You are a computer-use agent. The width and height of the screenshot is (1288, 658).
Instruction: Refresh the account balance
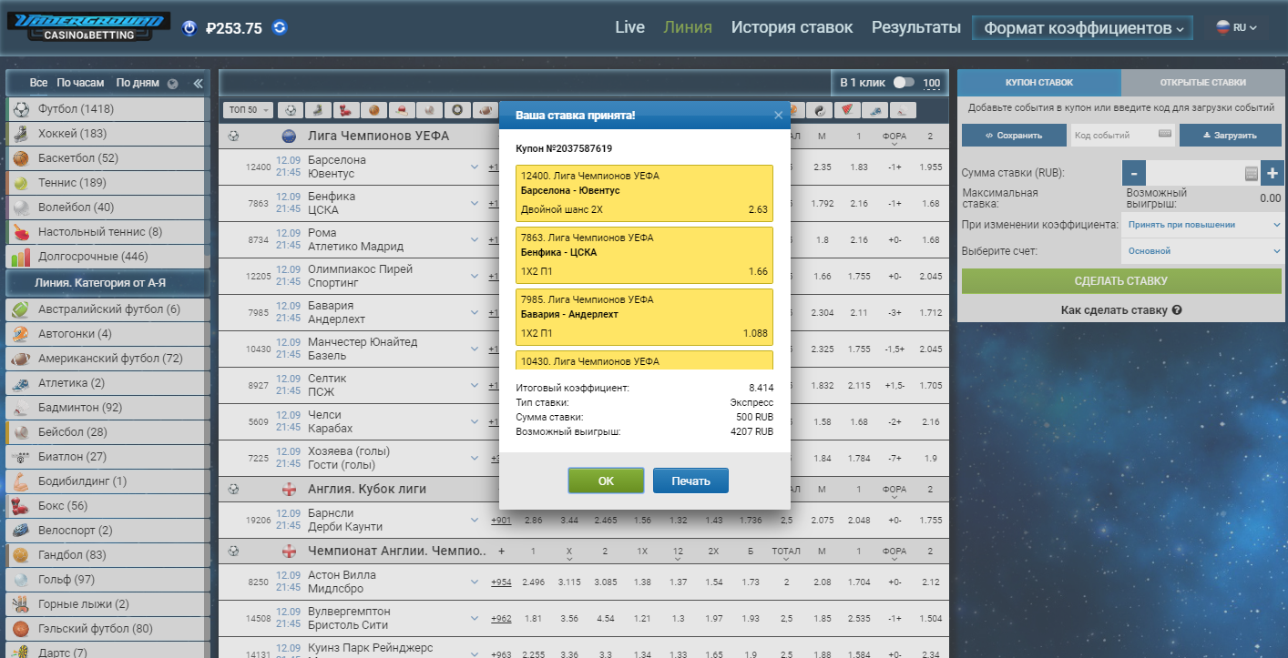coord(280,27)
